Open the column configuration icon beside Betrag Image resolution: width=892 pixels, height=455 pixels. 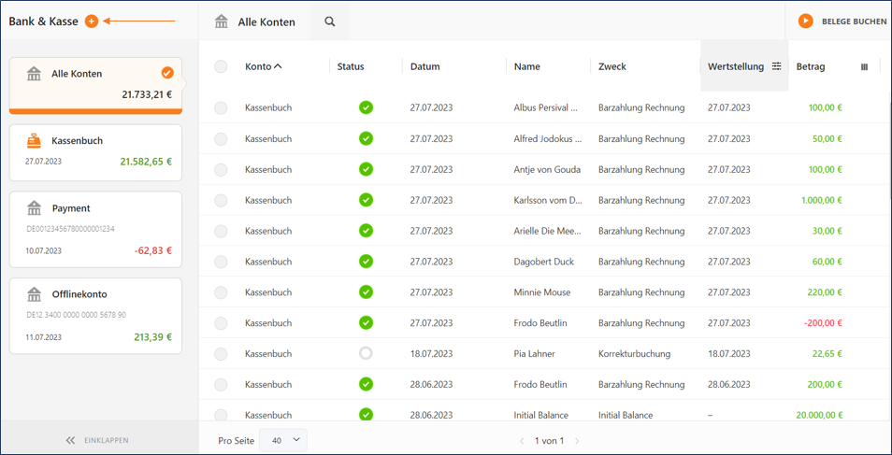[865, 66]
